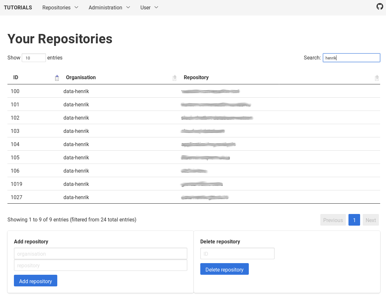Click the Previous pagination control

(x=333, y=219)
